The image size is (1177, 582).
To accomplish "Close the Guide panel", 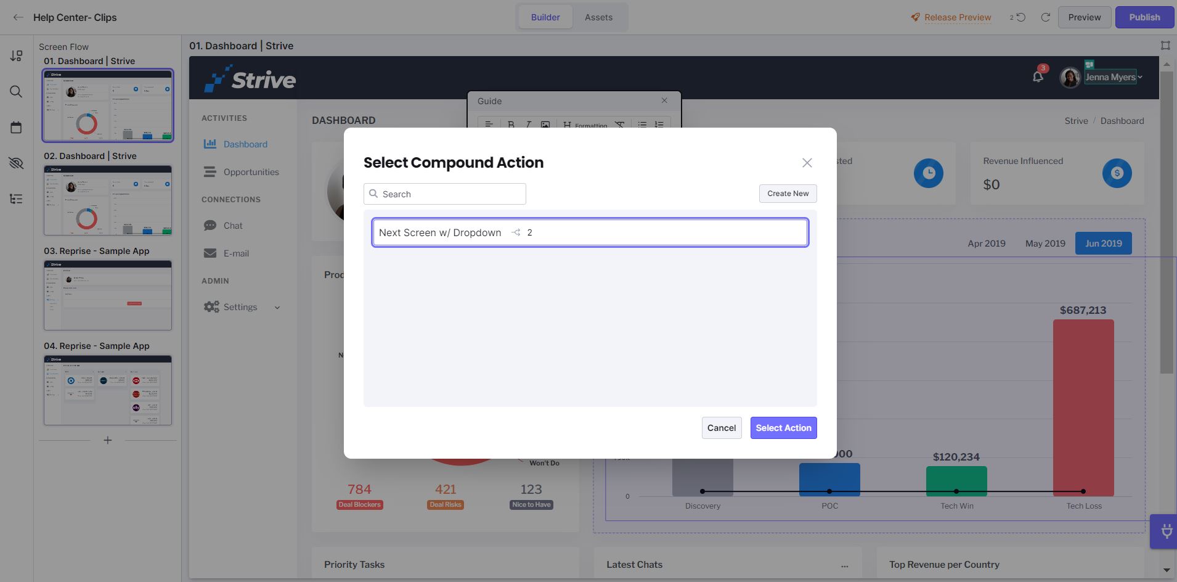I will pos(664,100).
